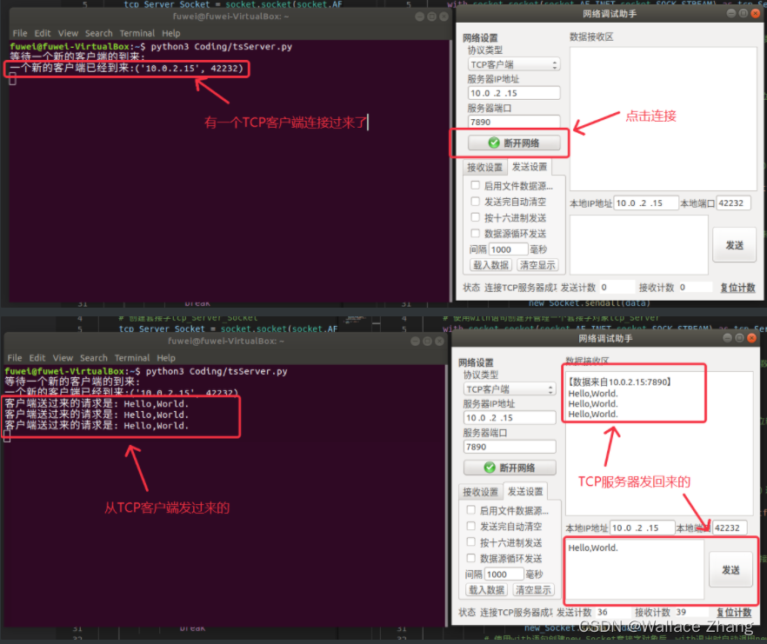Enable 数据源循环发送 checkbox in upper 网络调试助手
The width and height of the screenshot is (767, 644).
pos(475,233)
